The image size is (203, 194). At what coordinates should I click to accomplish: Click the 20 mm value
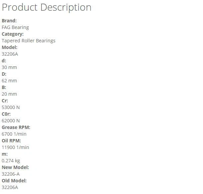click(9, 94)
